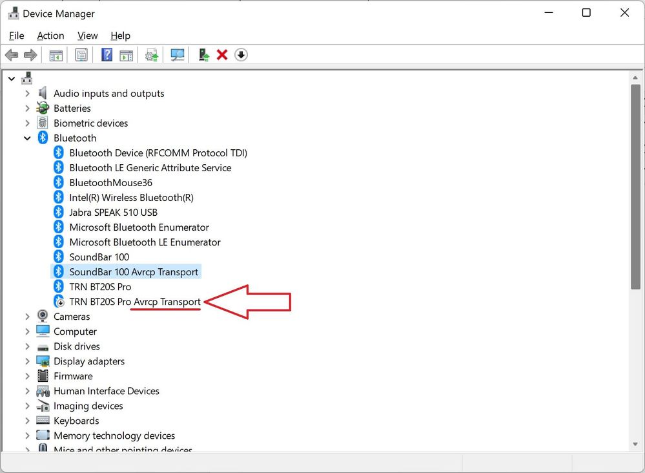Click the Back arrow toolbar icon
645x473 pixels.
coord(12,55)
